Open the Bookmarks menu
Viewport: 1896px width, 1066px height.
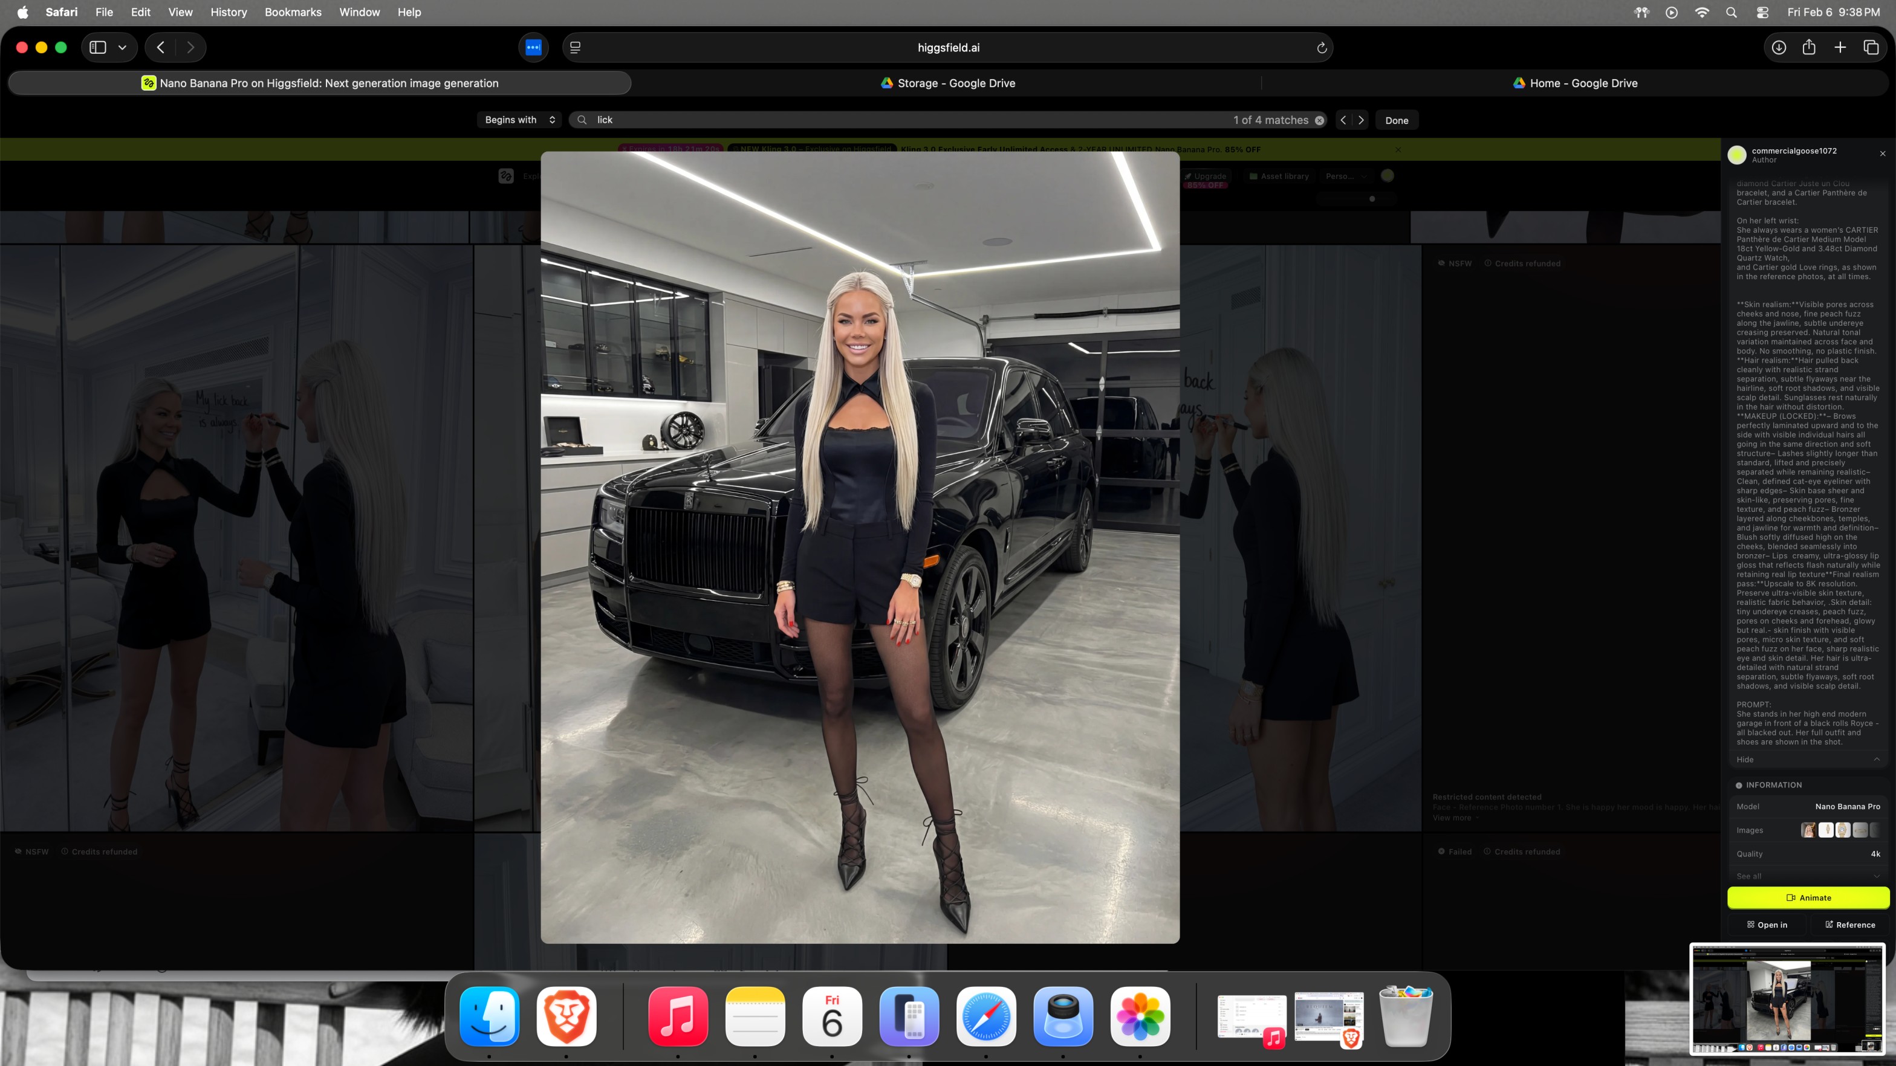(292, 11)
